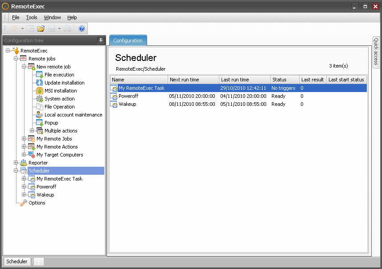Screen dimensions: 382x269
Task: Click the Scheduler calendar icon in tree
Action: [x=23, y=171]
